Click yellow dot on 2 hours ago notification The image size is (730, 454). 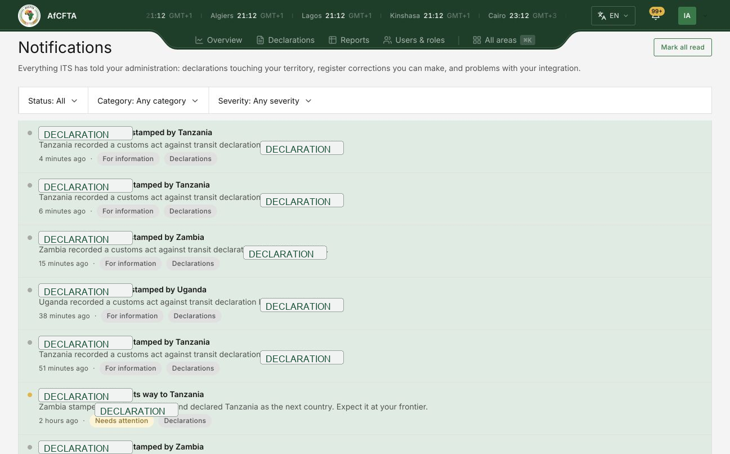point(30,395)
